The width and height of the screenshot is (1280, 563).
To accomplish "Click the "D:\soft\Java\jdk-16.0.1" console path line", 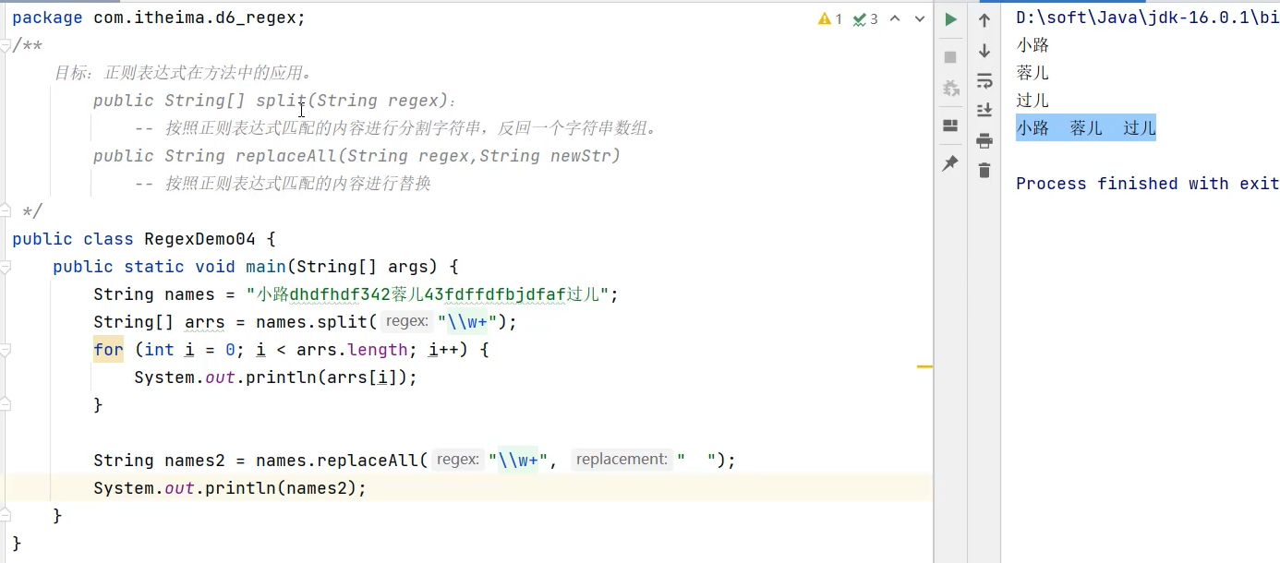I will click(x=1147, y=18).
